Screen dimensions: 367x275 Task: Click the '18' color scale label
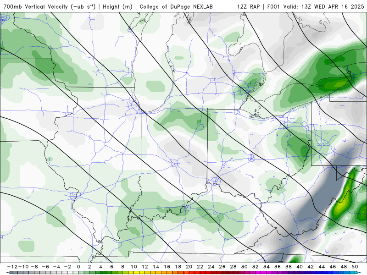coord(178,267)
